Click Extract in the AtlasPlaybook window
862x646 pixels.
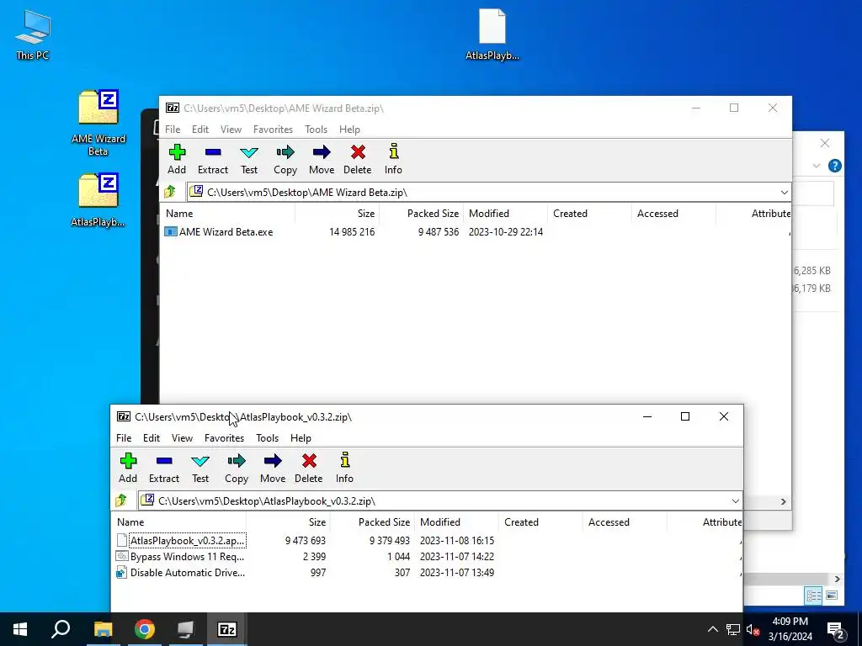[164, 468]
